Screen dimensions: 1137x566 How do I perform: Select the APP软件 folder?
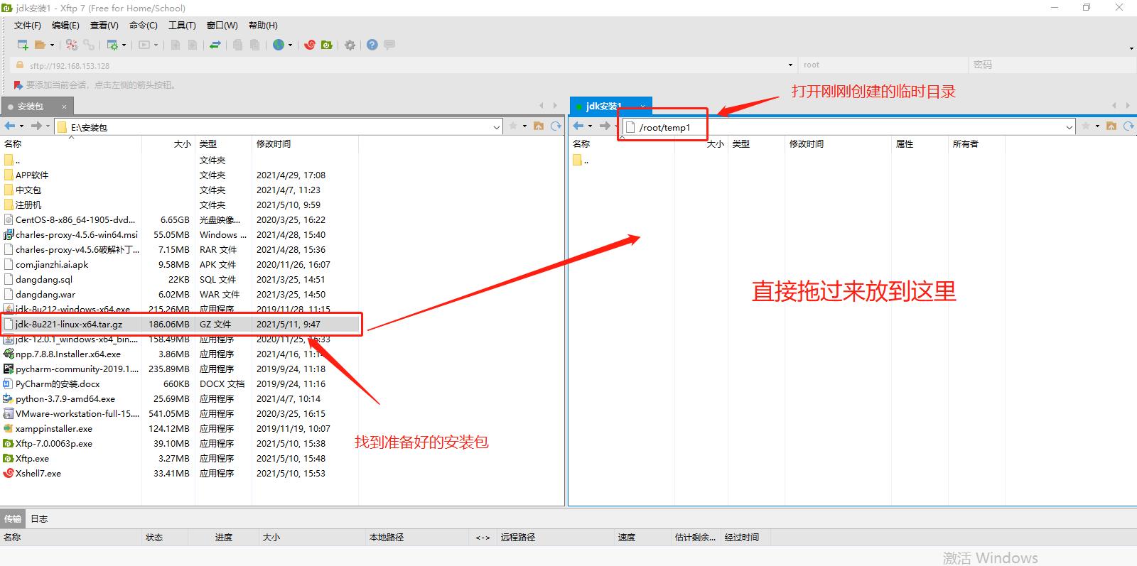click(32, 175)
